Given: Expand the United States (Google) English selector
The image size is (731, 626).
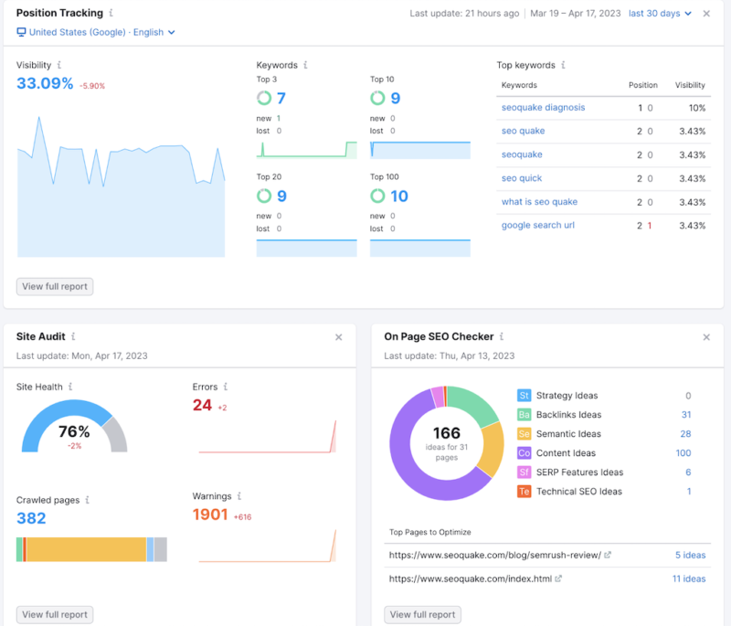Looking at the screenshot, I should 96,33.
